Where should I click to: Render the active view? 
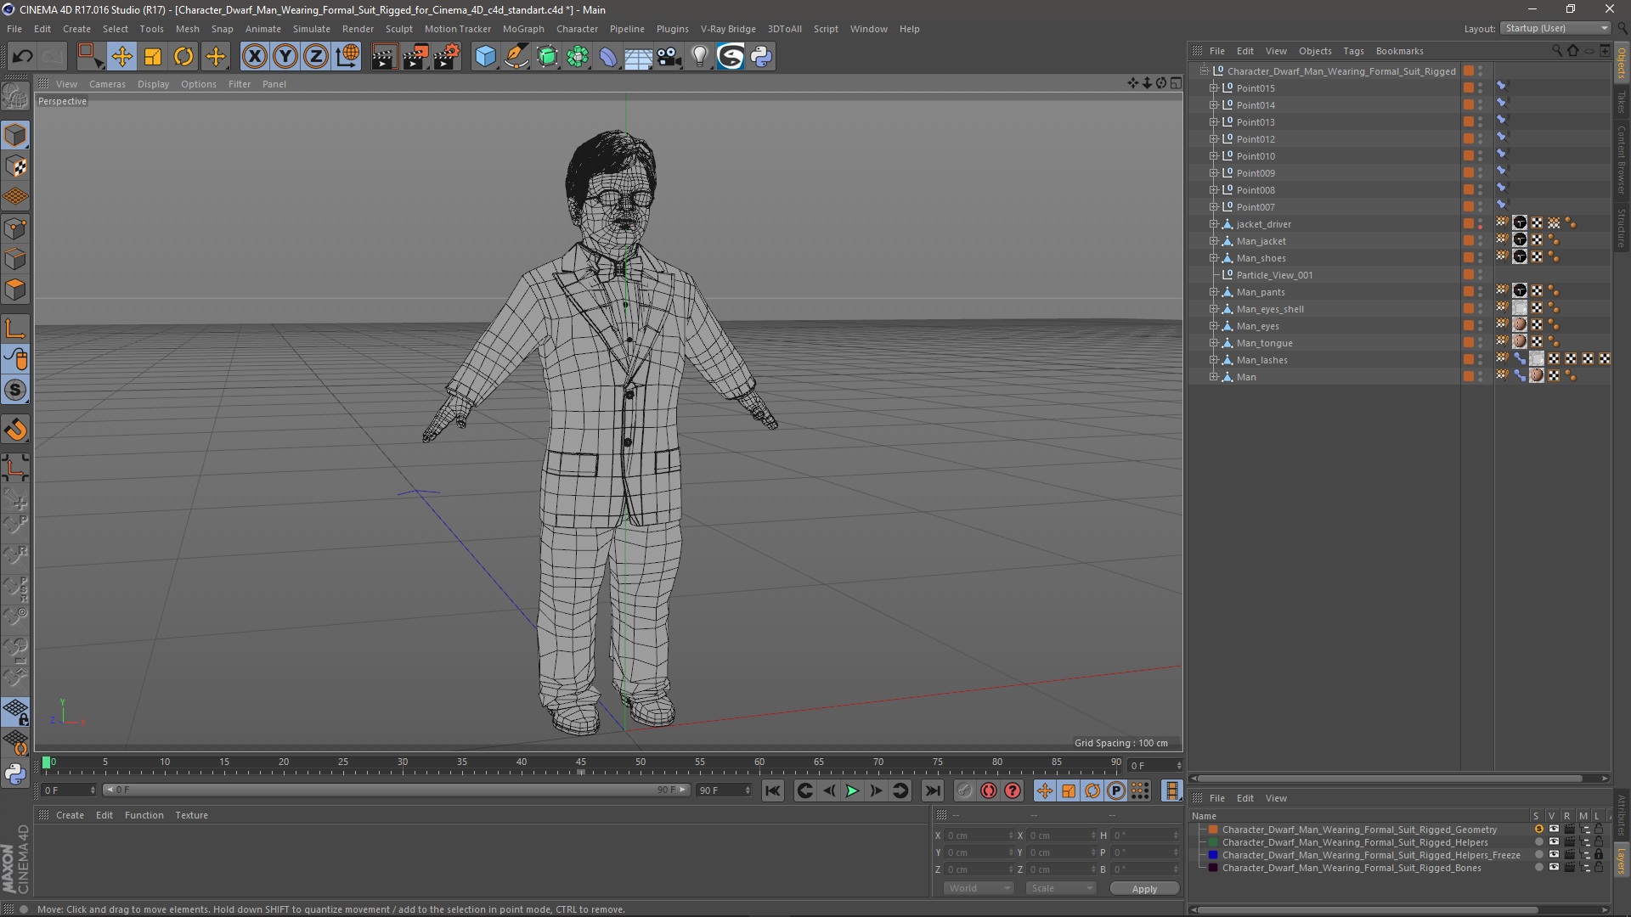(x=384, y=57)
